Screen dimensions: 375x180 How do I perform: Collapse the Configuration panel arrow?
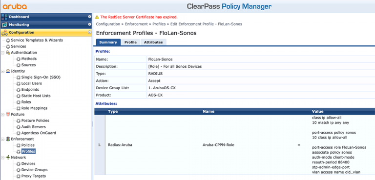pyautogui.click(x=89, y=32)
